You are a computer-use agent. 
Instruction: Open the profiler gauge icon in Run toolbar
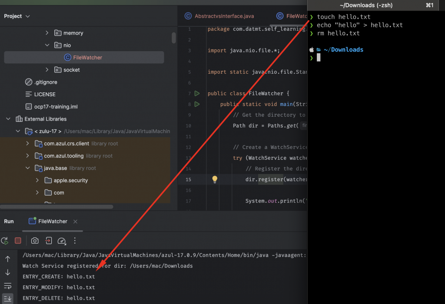click(x=62, y=241)
